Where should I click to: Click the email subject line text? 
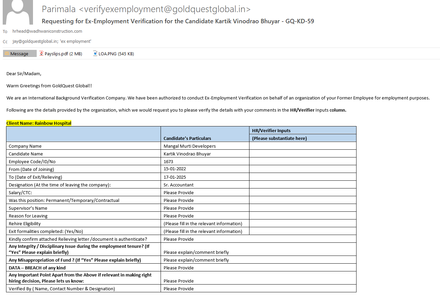coord(178,21)
